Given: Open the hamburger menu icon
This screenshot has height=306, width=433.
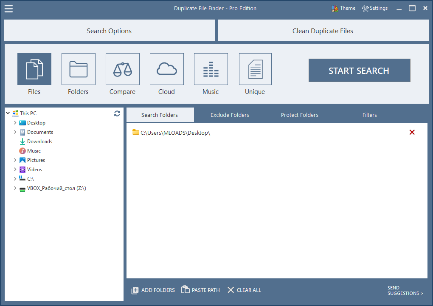Looking at the screenshot, I should coord(8,8).
